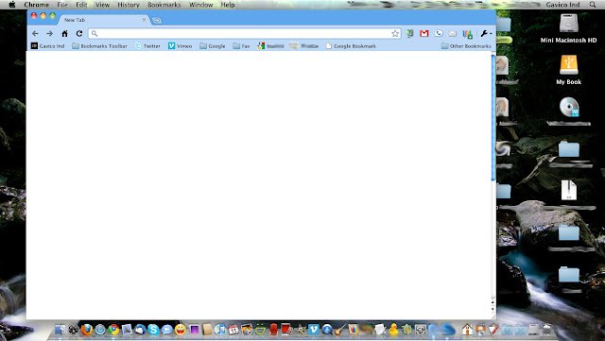
Task: Open the Vimeo bookmark
Action: pyautogui.click(x=180, y=46)
